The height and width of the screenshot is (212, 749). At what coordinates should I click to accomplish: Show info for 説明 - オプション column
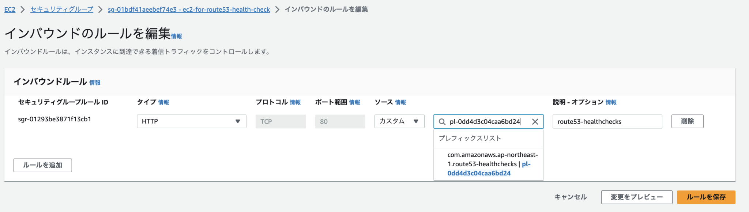[611, 102]
